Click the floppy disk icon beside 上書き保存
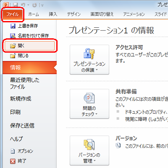Screen dimensions: 168x168 coord(13,26)
